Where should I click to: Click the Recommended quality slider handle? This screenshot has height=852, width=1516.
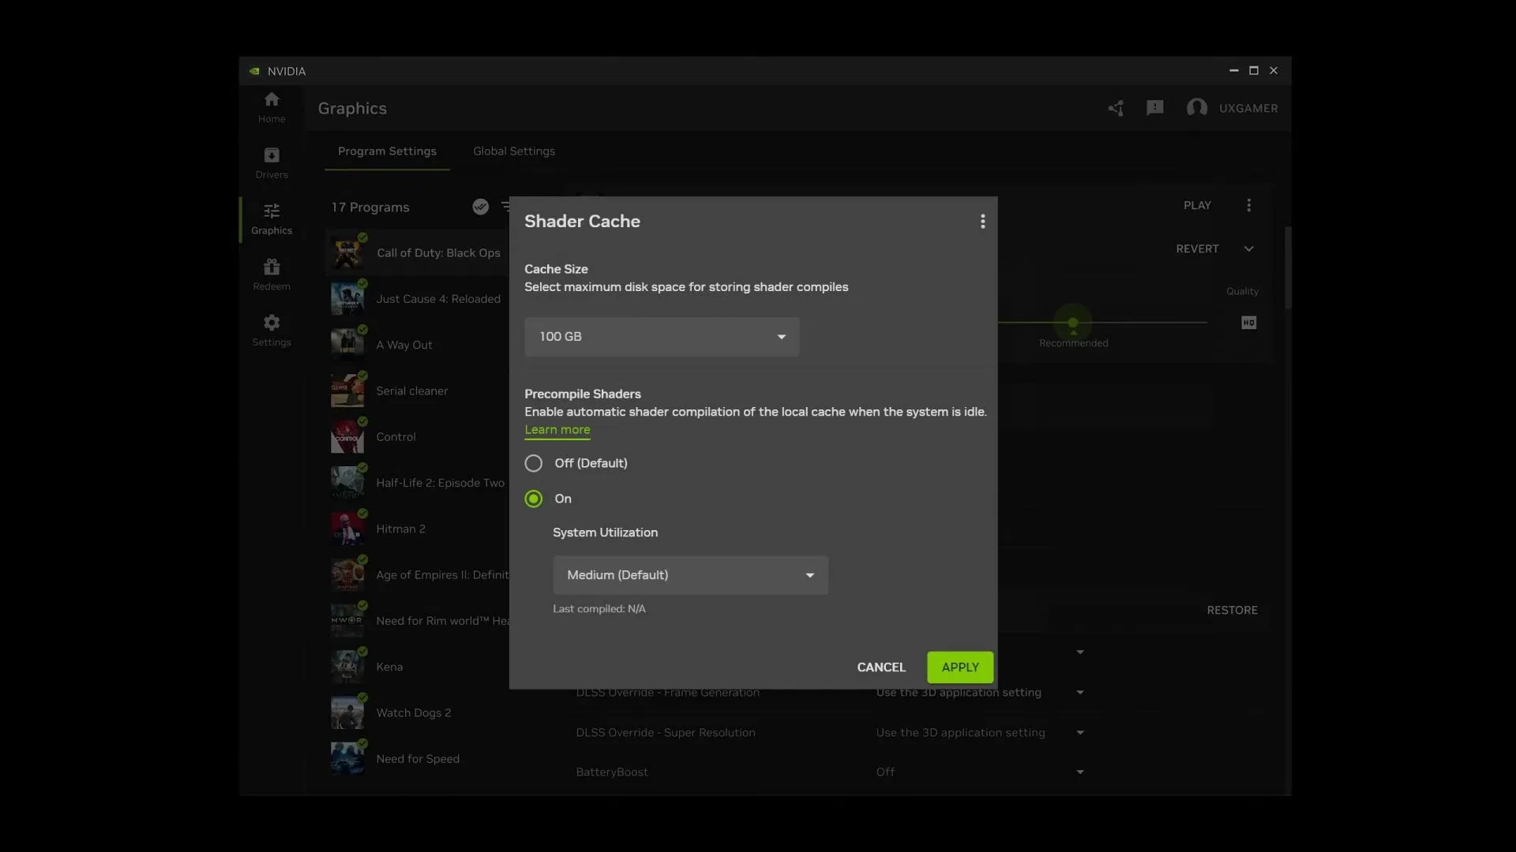coord(1073,323)
